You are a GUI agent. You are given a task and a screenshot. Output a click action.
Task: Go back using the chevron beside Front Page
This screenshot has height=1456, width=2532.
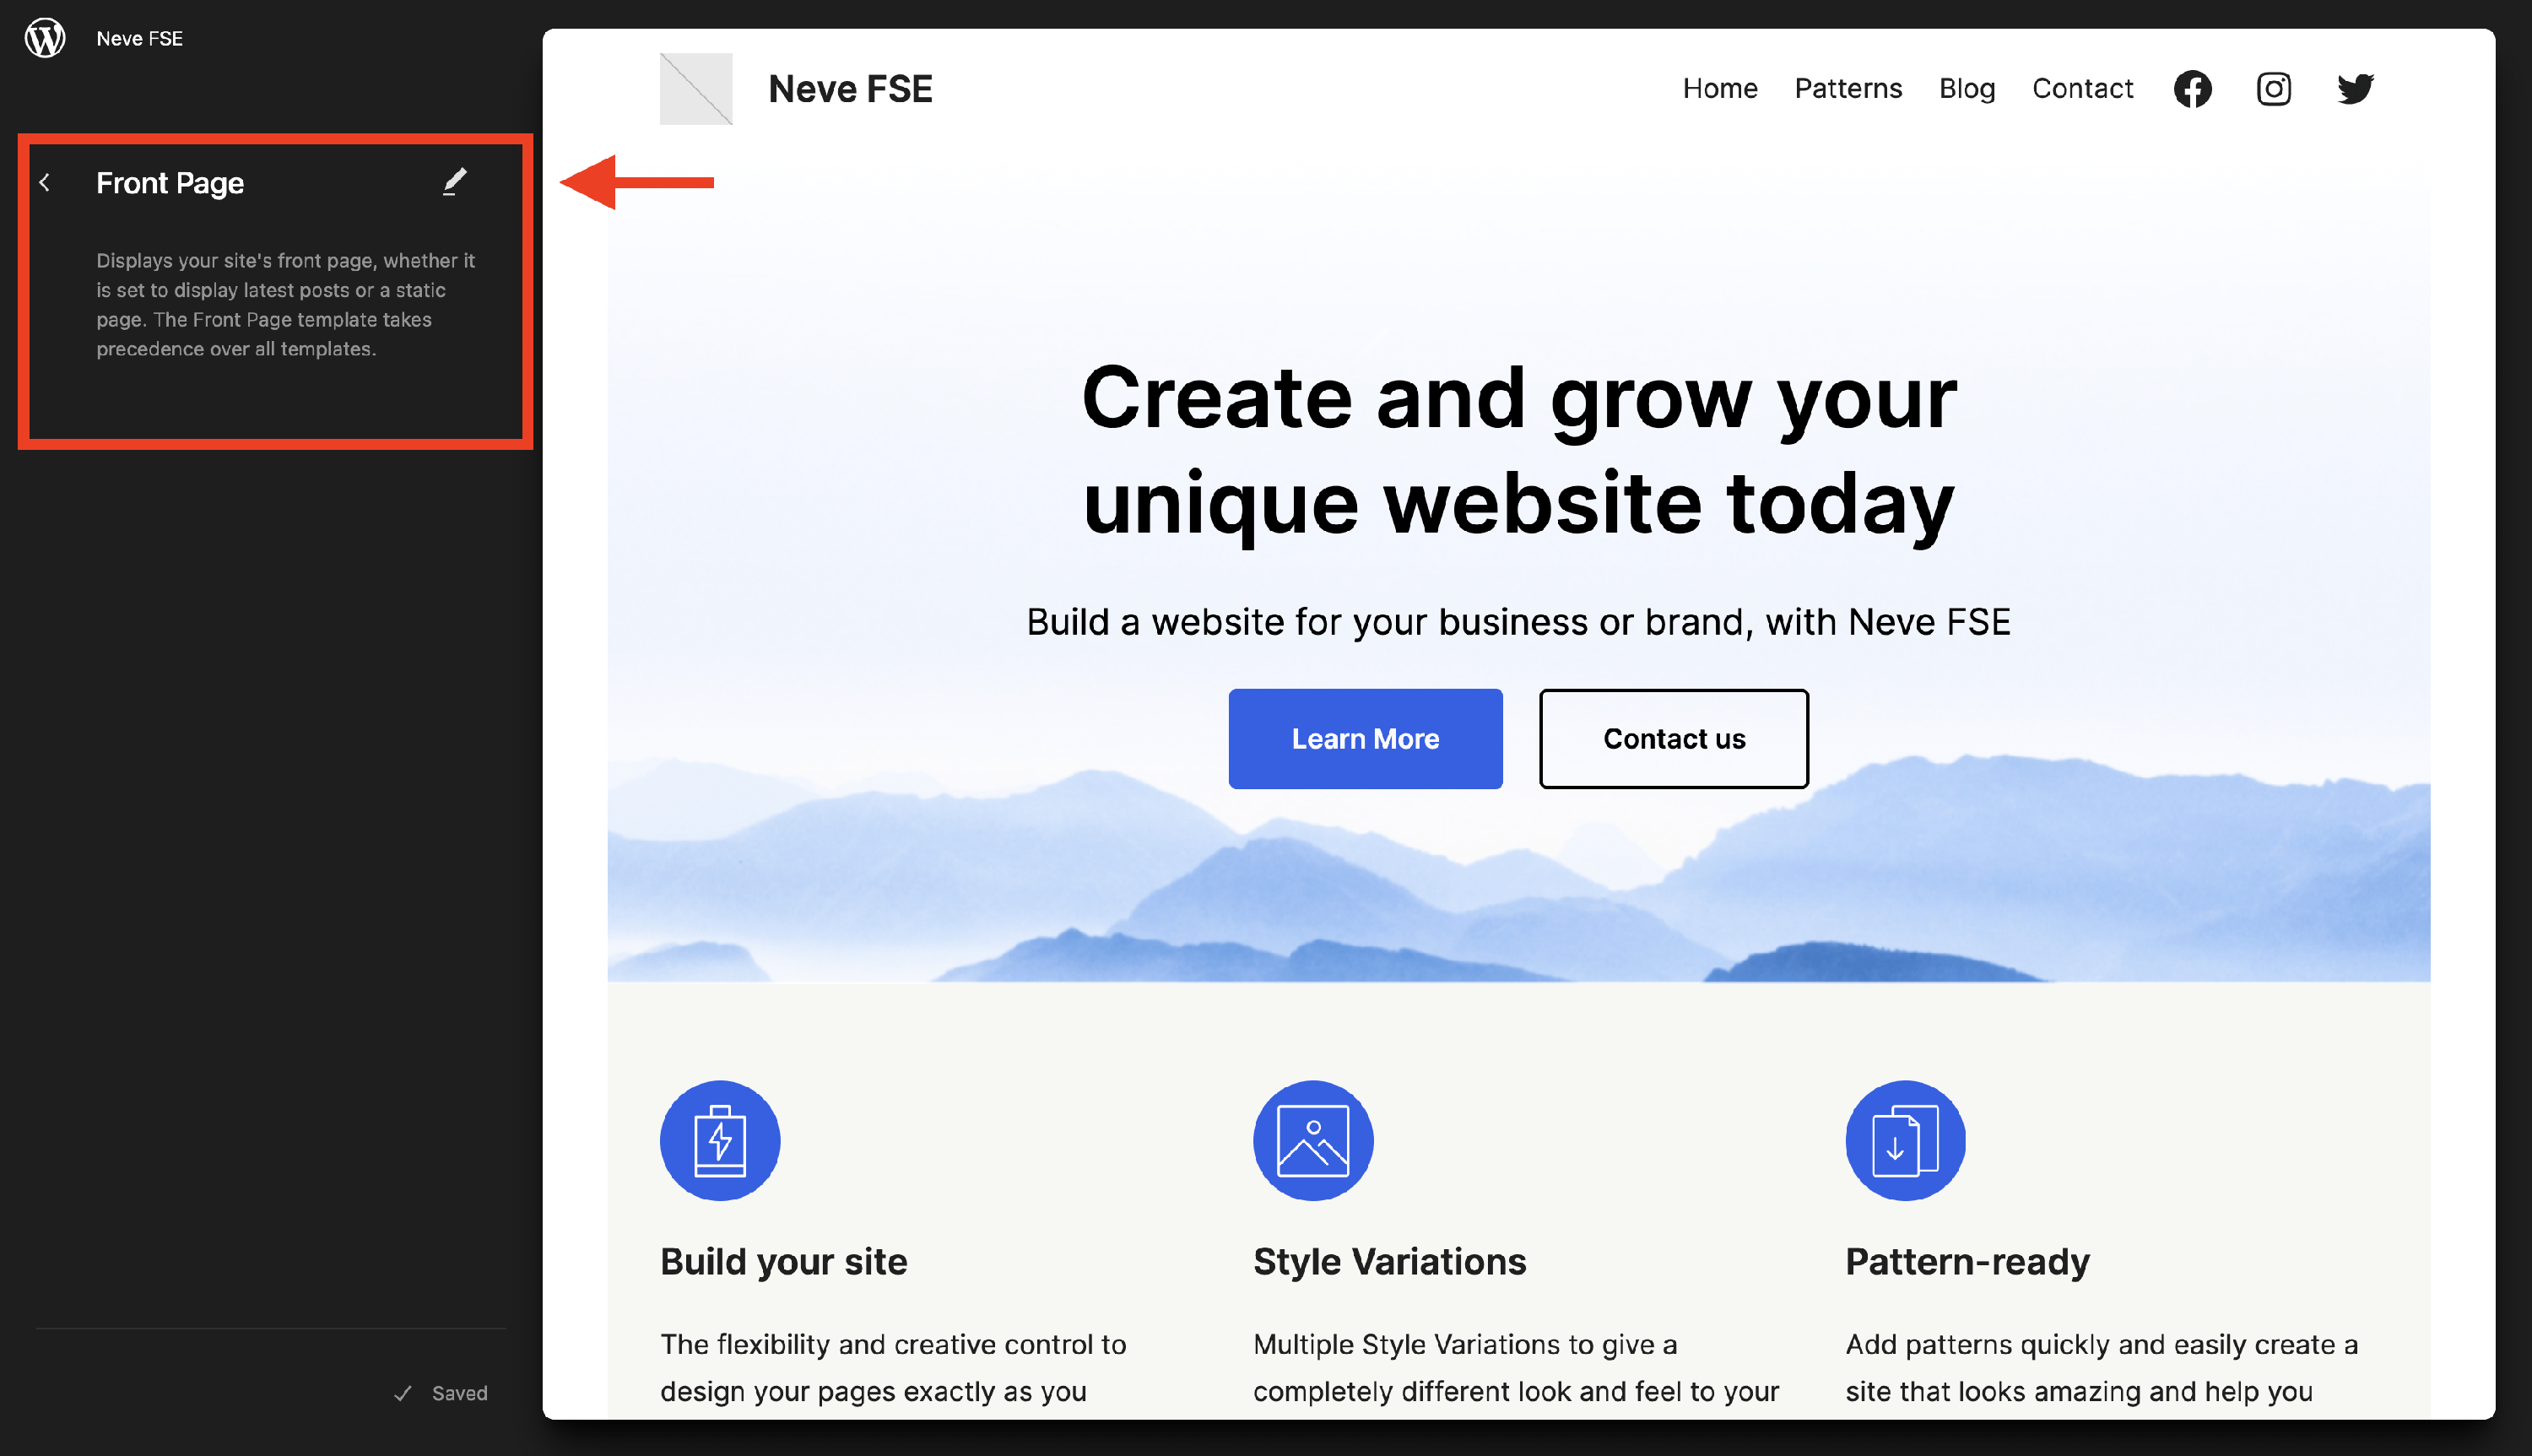pos(45,183)
